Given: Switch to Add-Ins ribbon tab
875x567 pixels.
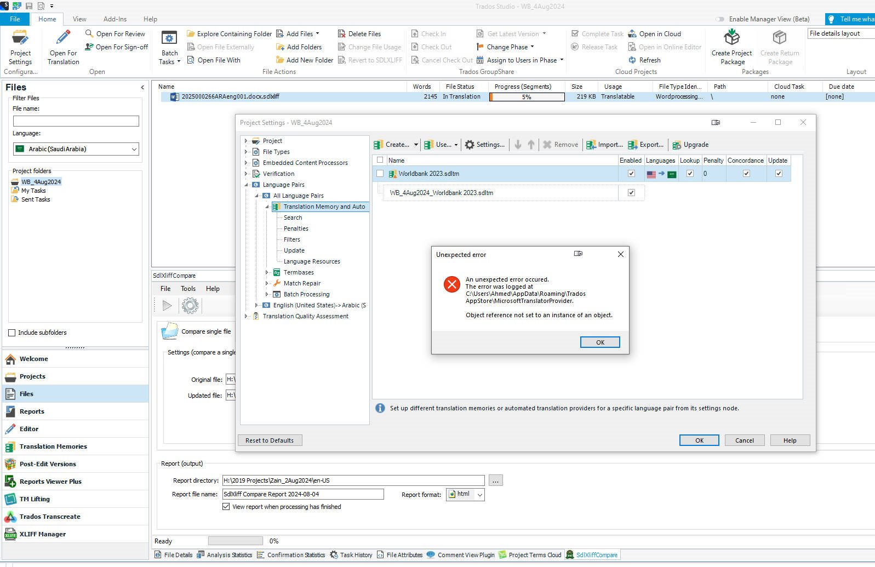Looking at the screenshot, I should tap(115, 19).
